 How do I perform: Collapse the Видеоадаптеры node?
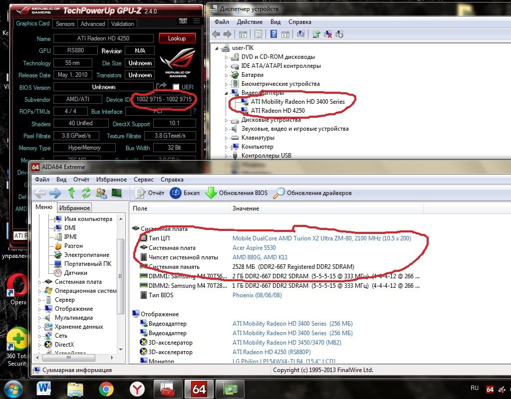[x=227, y=93]
